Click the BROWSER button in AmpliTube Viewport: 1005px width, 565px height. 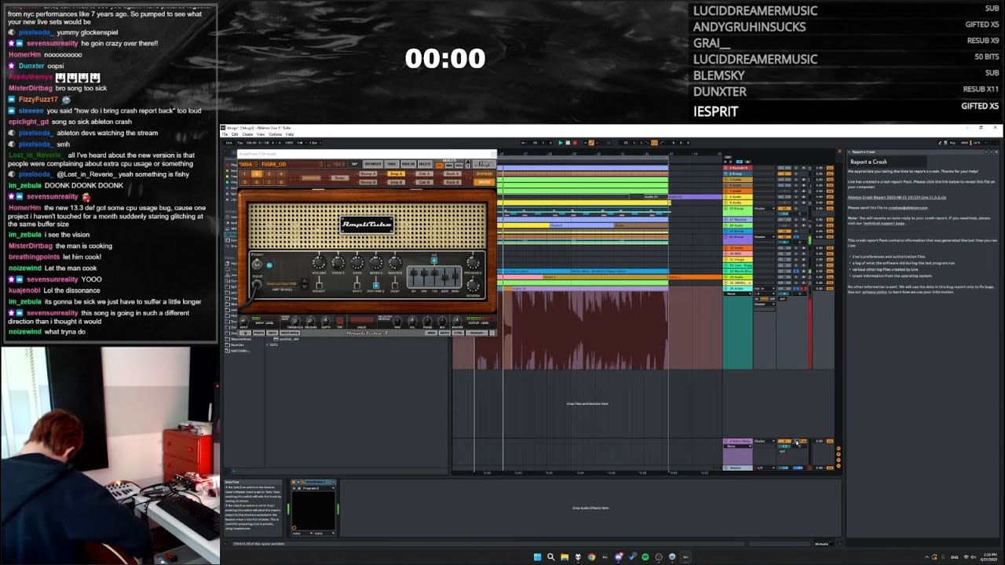coord(372,164)
